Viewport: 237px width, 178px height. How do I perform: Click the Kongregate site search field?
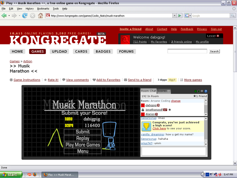[x=187, y=51]
